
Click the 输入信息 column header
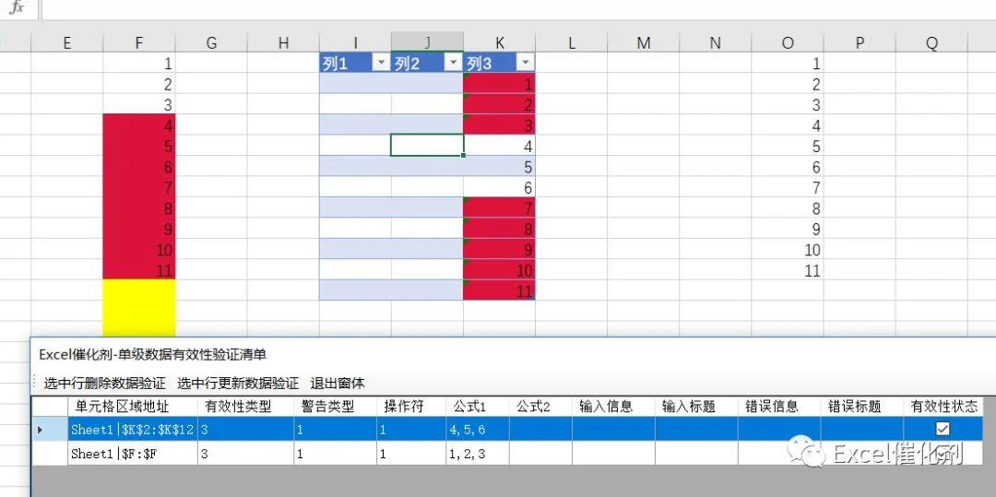click(x=613, y=407)
